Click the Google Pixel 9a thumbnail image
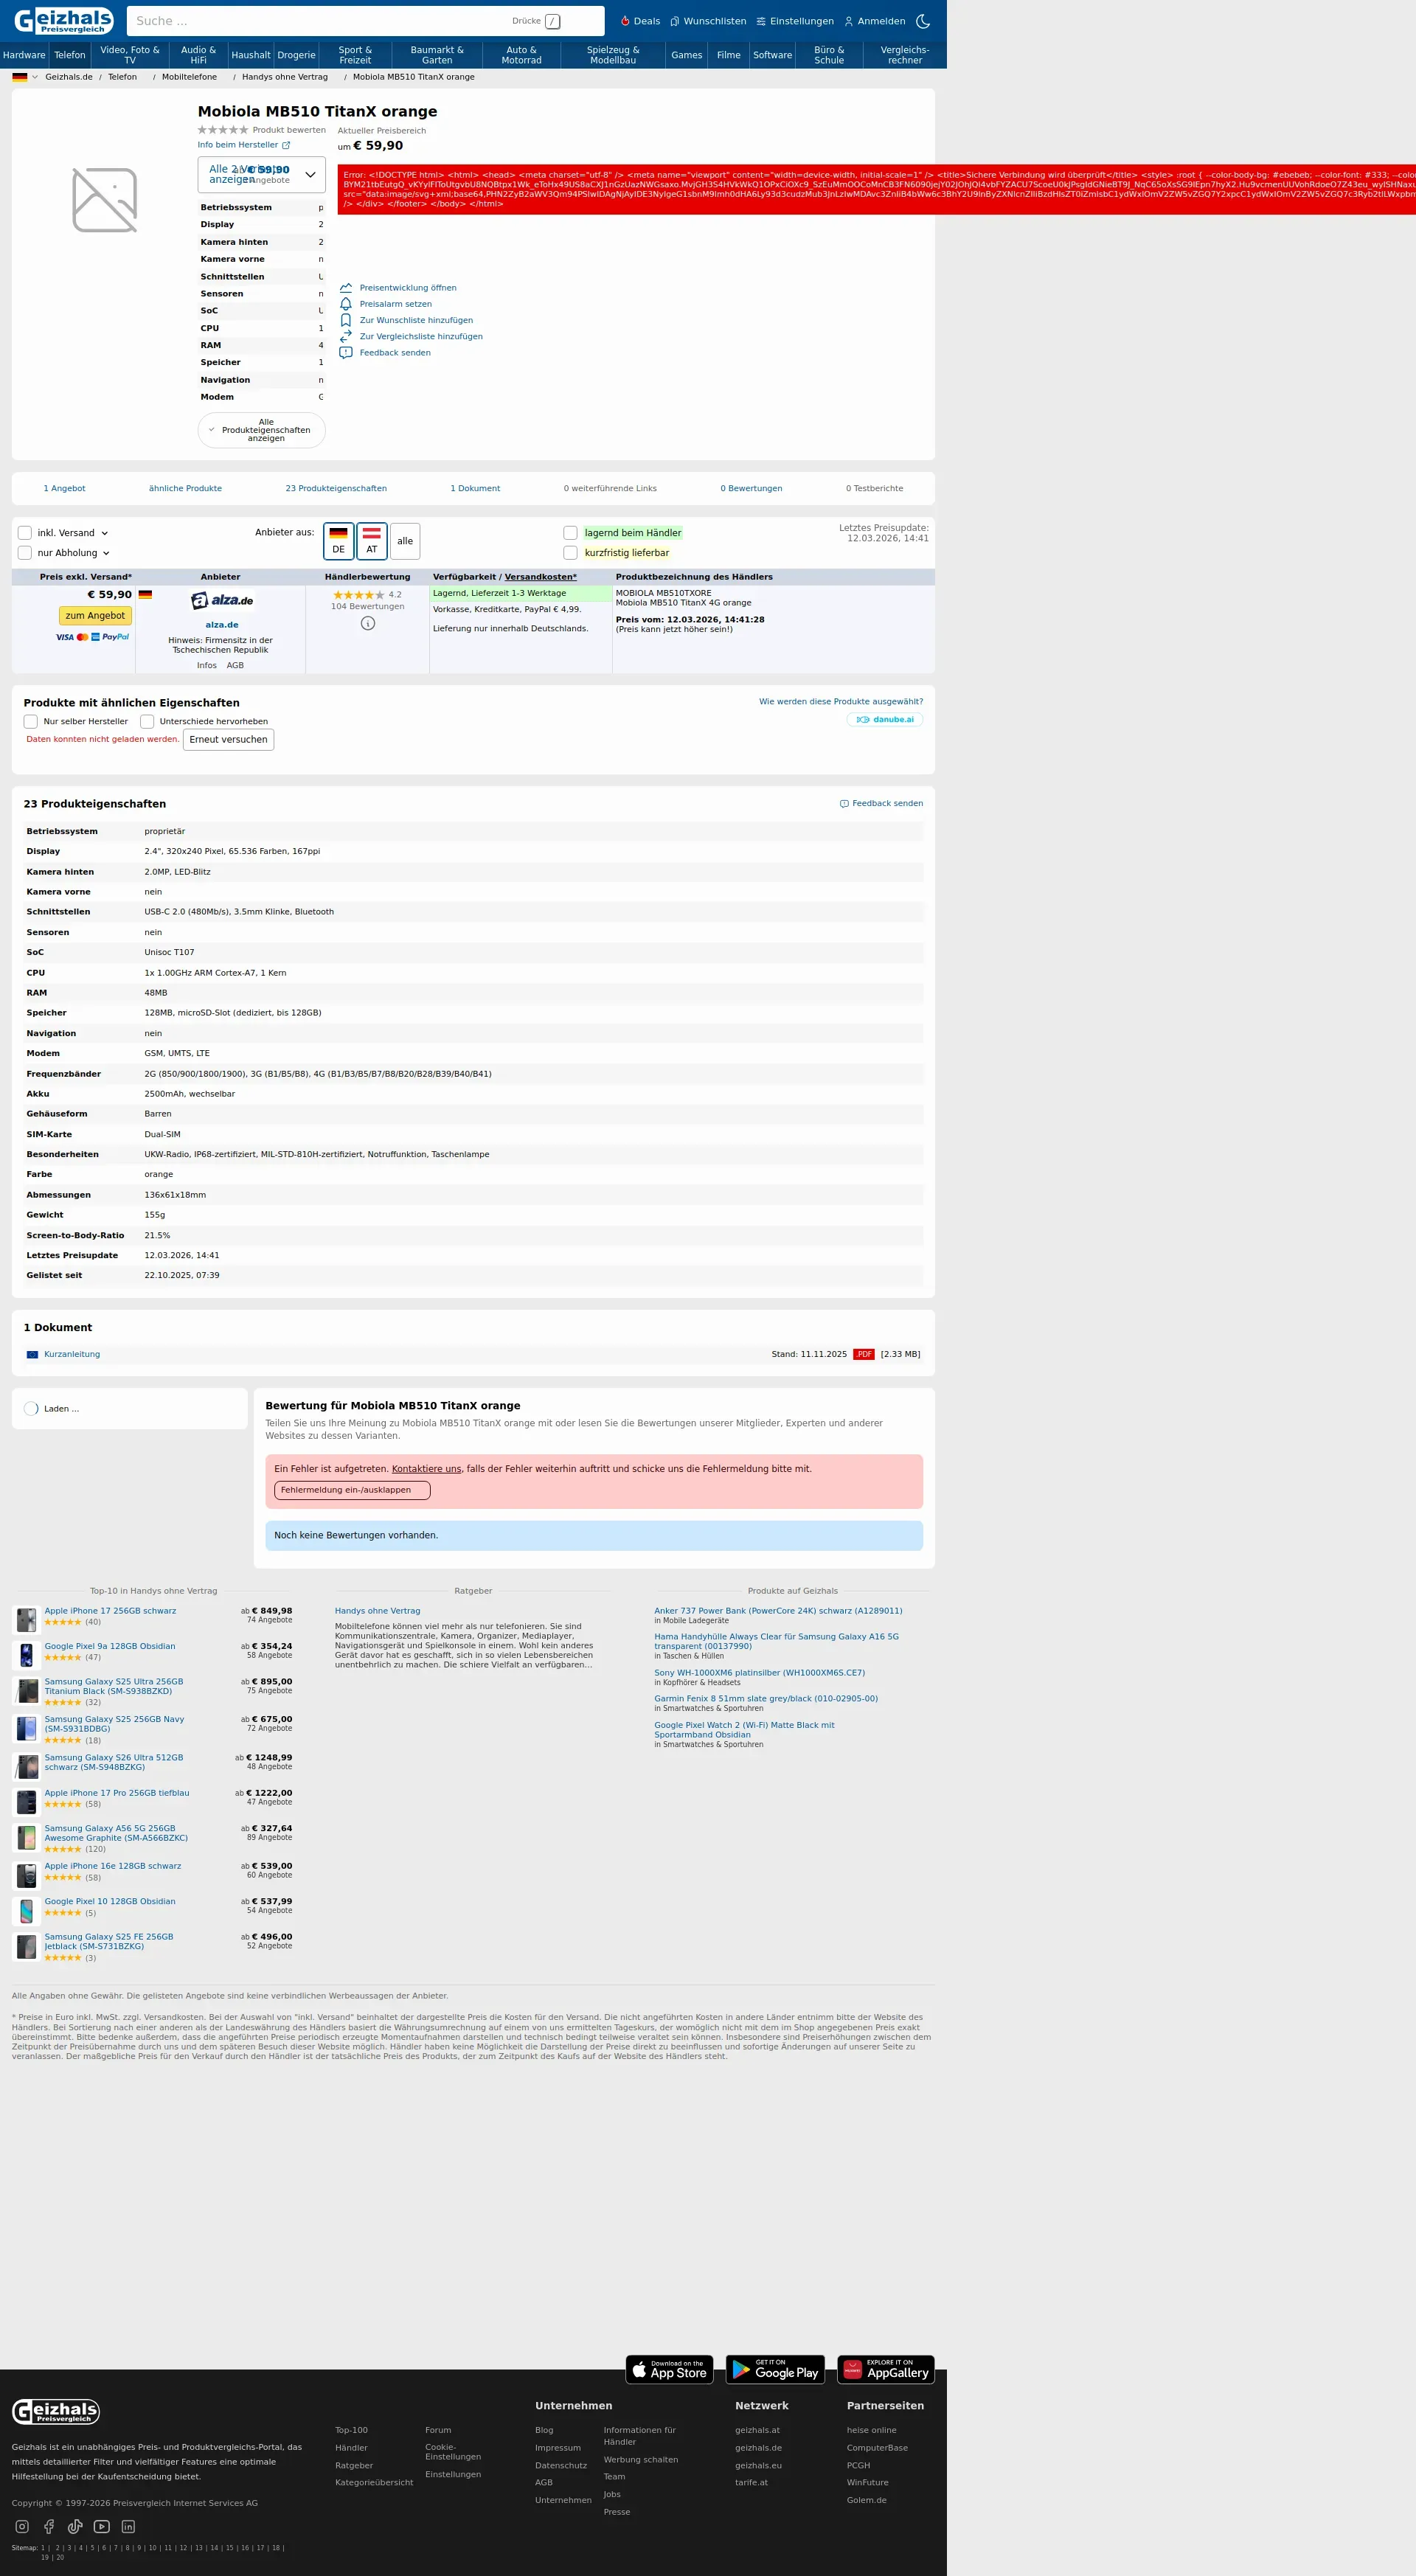 pyautogui.click(x=27, y=1655)
